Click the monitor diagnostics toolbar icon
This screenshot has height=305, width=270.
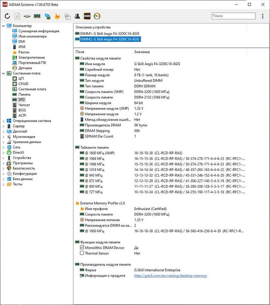click(x=48, y=16)
